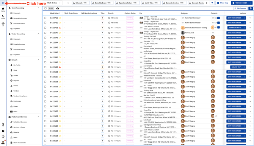Expand row details for order 6422633
Image resolution: width=254 pixels, height=146 pixels.
(x=250, y=96)
